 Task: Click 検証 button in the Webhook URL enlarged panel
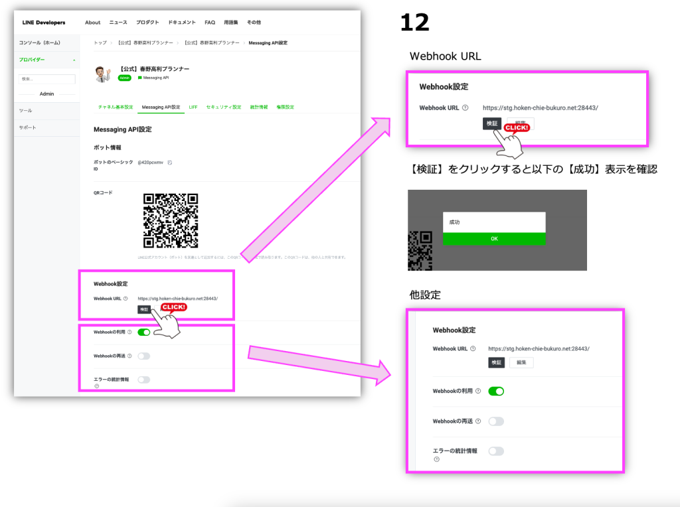[x=492, y=123]
